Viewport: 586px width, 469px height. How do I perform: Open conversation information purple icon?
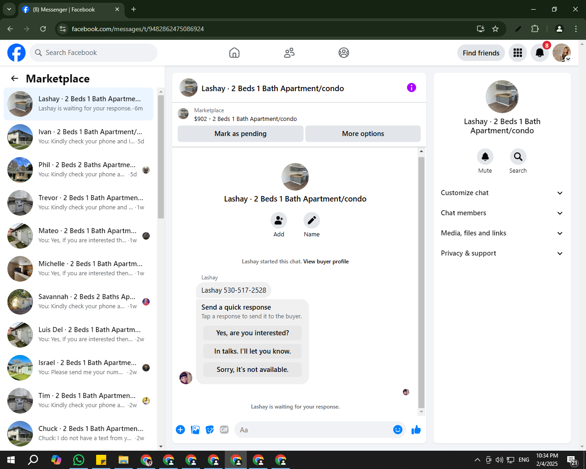(412, 87)
